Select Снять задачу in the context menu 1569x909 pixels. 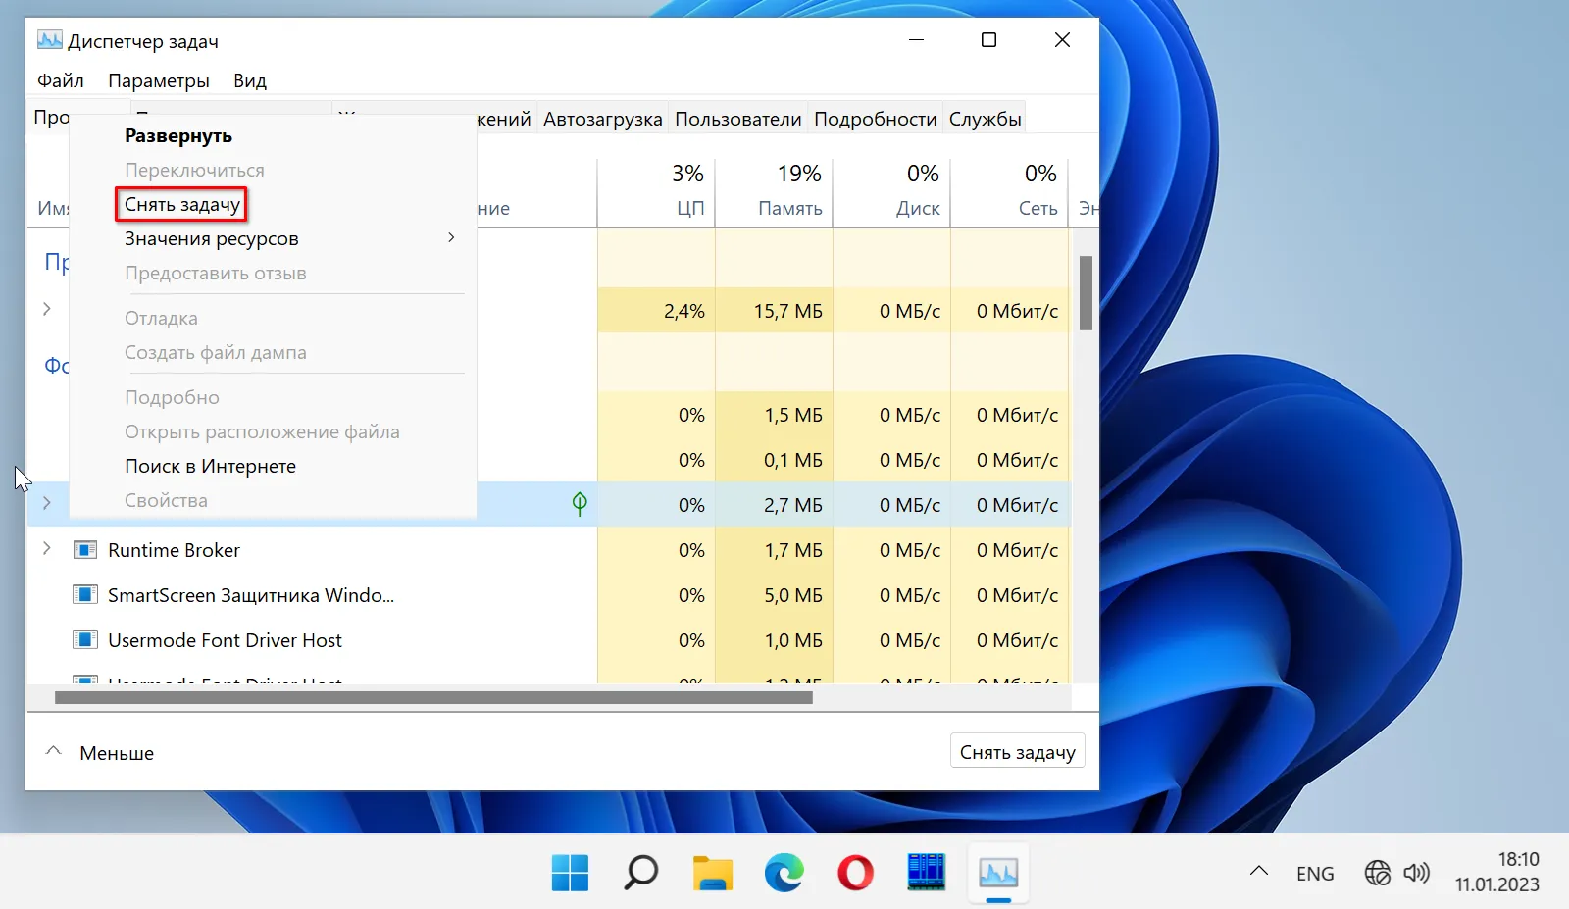pyautogui.click(x=182, y=204)
